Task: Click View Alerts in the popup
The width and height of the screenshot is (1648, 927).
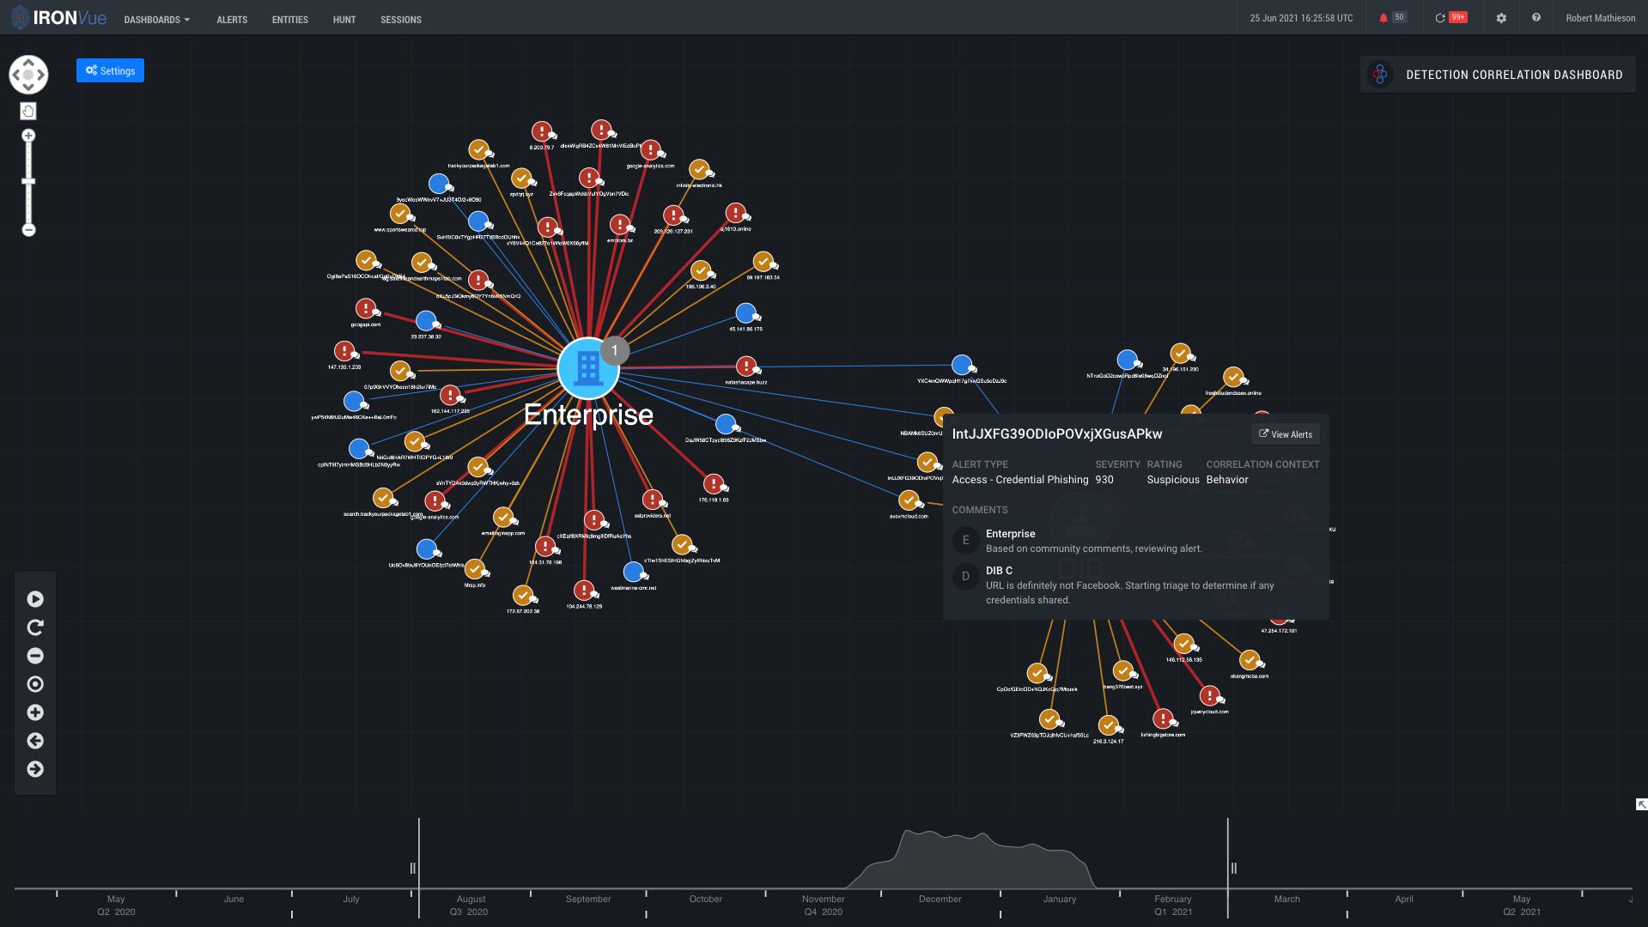Action: pyautogui.click(x=1285, y=434)
